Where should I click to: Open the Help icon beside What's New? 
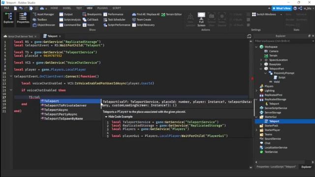[295, 8]
